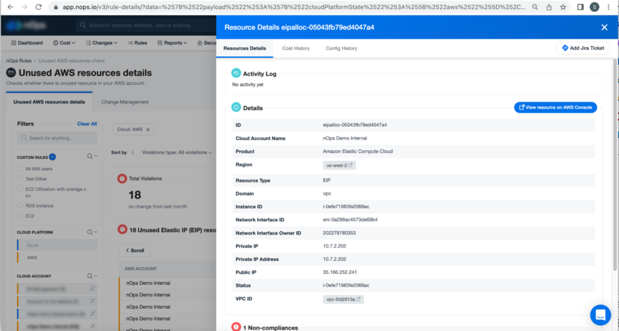The image size is (619, 331).
Task: Open the vpc-5fd2813a VPC link
Action: click(343, 299)
